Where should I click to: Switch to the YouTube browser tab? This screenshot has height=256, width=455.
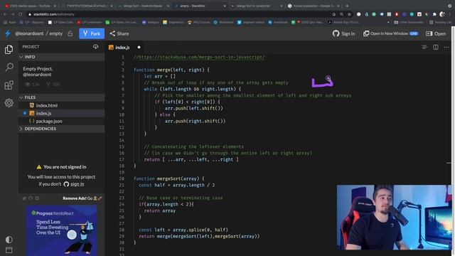tap(31, 6)
